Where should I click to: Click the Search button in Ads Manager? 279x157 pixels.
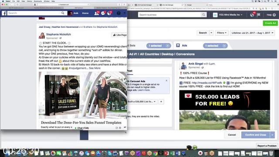click(x=203, y=33)
